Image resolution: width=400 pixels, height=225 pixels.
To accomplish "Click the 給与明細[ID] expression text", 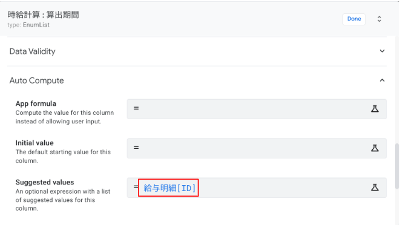I will (x=169, y=188).
